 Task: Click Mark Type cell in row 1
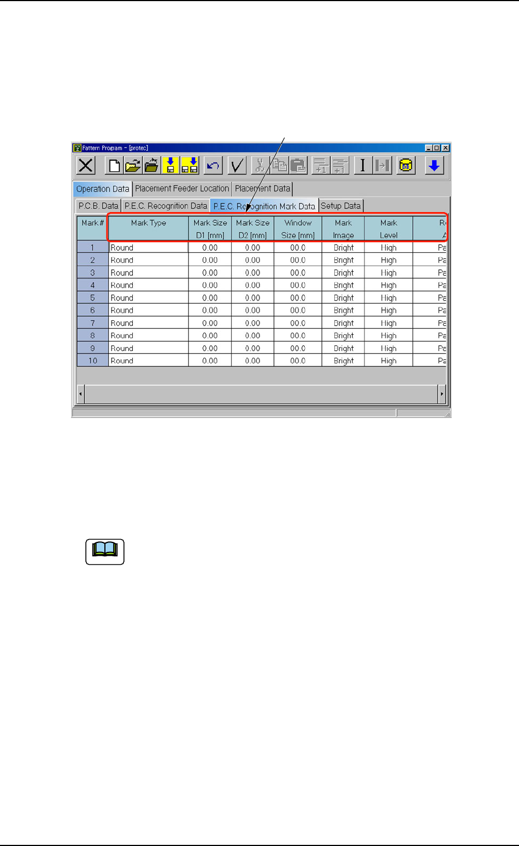click(x=148, y=248)
